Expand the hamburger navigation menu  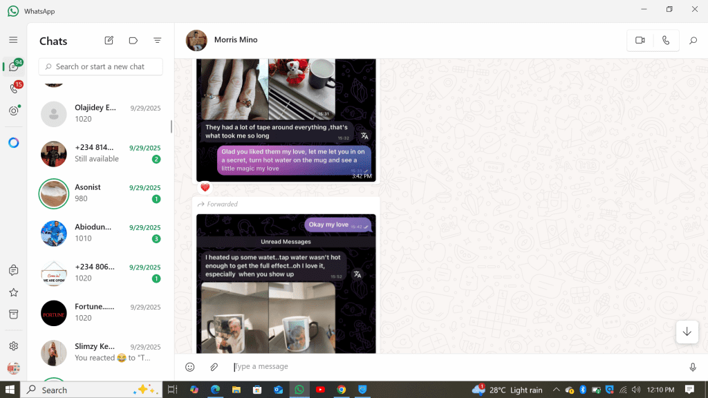coord(13,40)
